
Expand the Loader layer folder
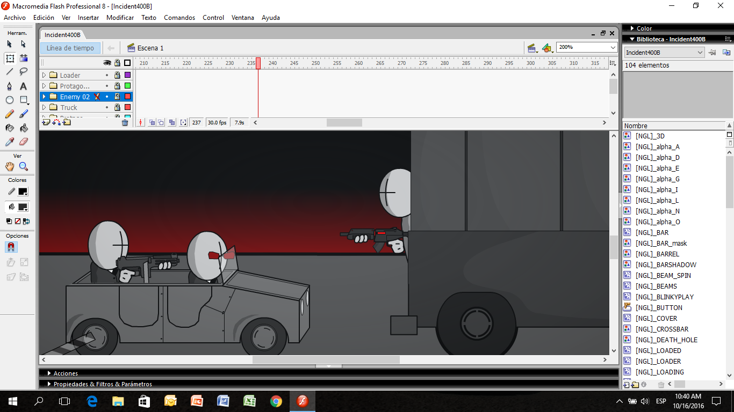(x=44, y=75)
